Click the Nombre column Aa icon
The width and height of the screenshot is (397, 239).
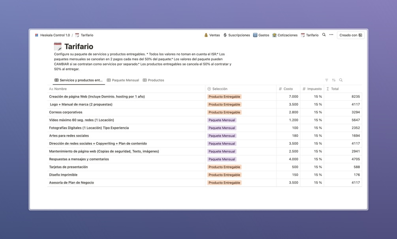coord(51,89)
